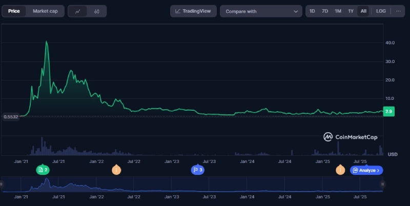Image resolution: width=410 pixels, height=206 pixels.
Task: Click the right handle of range slider
Action: pyautogui.click(x=382, y=184)
